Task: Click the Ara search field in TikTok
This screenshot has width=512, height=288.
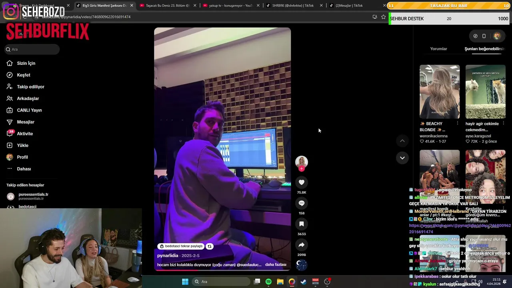Action: coord(32,49)
